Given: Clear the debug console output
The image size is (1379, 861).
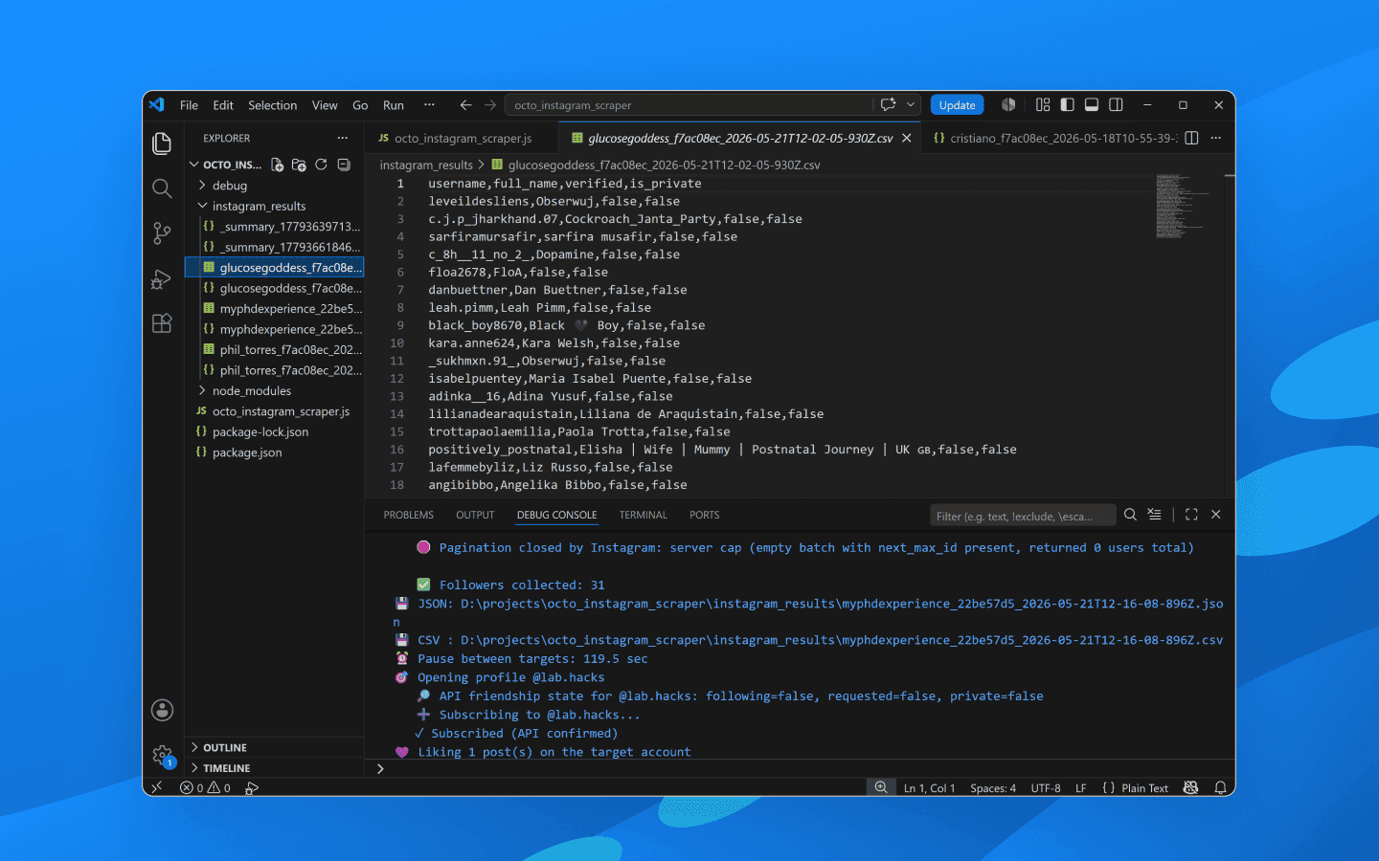Looking at the screenshot, I should tap(1155, 515).
